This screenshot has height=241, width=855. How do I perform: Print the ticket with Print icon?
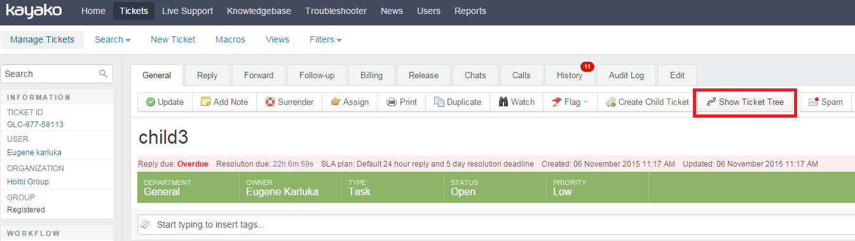(392, 102)
